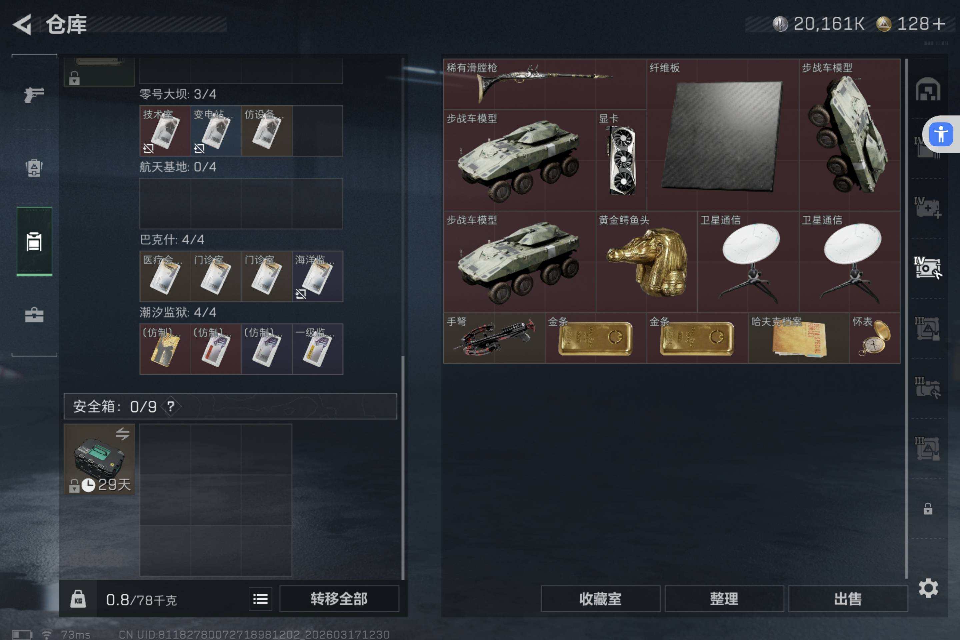The height and width of the screenshot is (640, 960).
Task: Open the settings gear icon
Action: pyautogui.click(x=928, y=588)
